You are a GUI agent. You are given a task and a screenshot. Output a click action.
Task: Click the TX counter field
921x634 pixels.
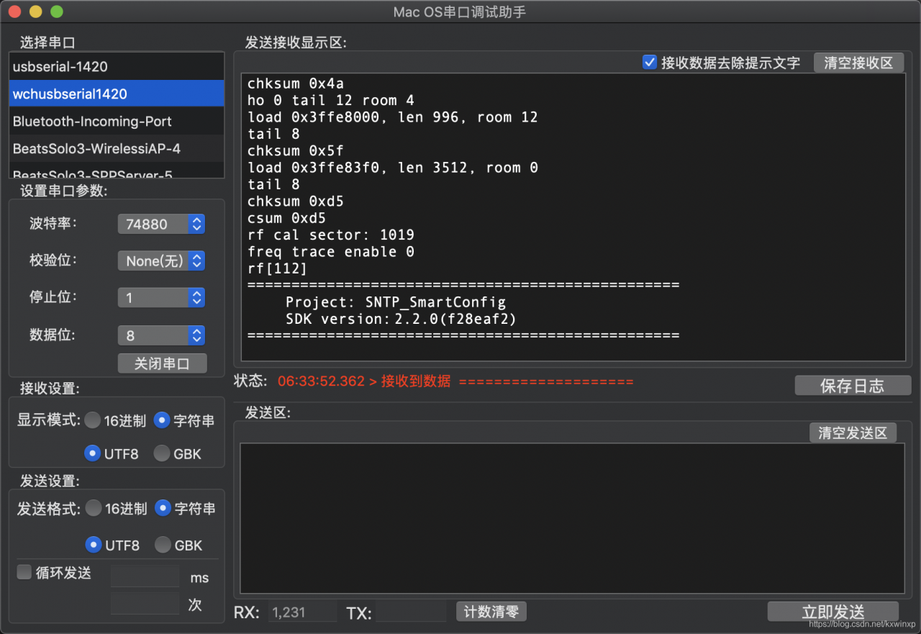[411, 612]
